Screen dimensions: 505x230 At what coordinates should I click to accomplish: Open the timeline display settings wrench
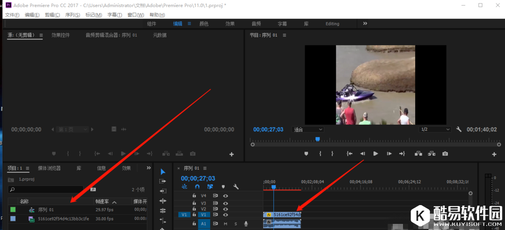click(236, 187)
